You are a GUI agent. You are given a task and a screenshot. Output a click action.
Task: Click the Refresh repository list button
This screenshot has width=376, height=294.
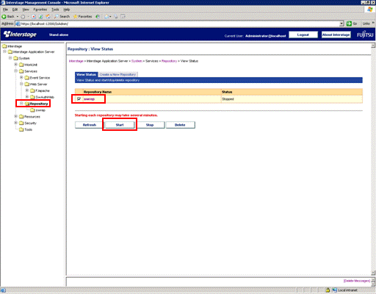(90, 125)
